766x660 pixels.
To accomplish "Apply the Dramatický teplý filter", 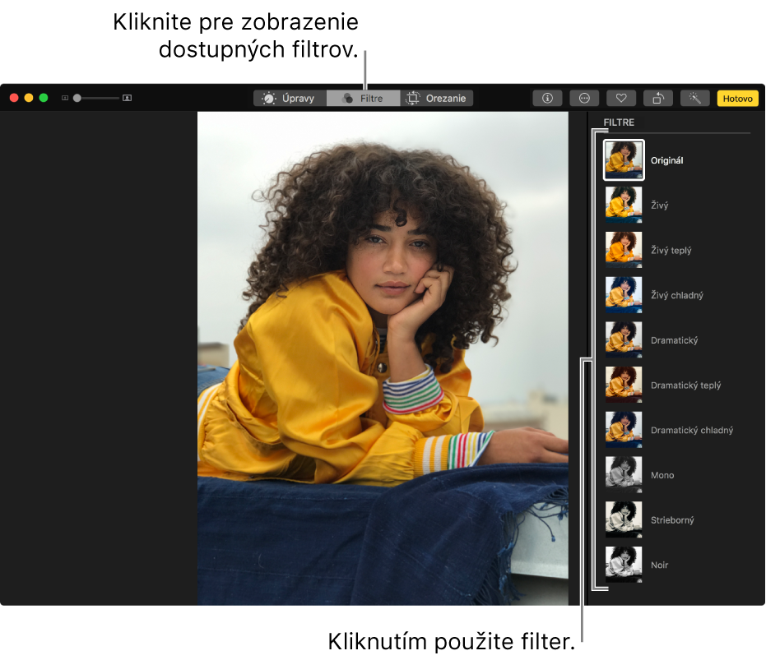I will pyautogui.click(x=624, y=385).
